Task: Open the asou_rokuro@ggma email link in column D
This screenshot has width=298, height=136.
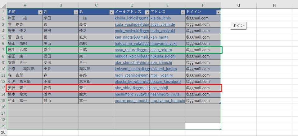Action: (132, 50)
